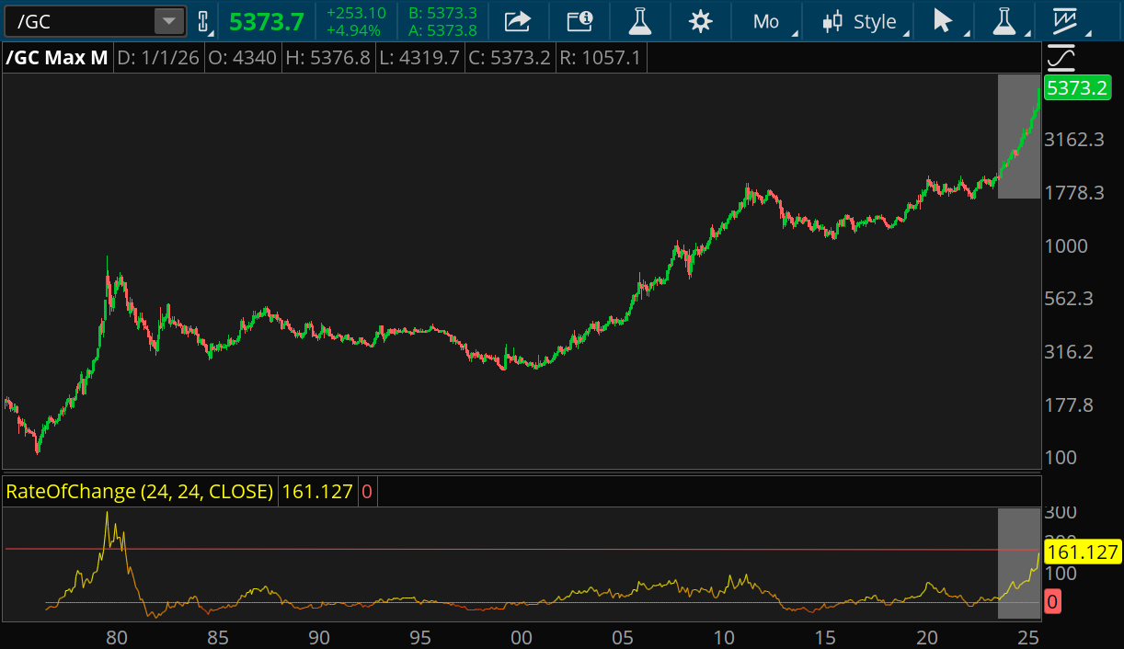The height and width of the screenshot is (649, 1124).
Task: Toggle the green 5373.2 price bubble
Action: 1079,87
